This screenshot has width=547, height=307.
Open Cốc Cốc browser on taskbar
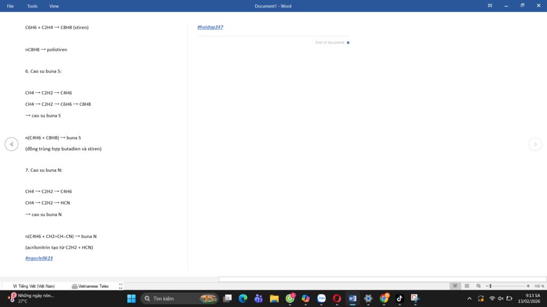[290, 298]
